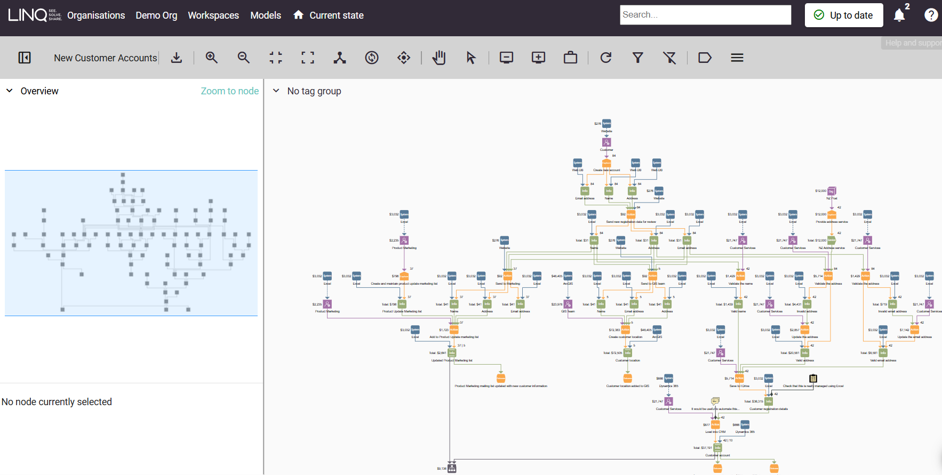Open Demo Org in the breadcrumb
Screen dimensions: 942x475
click(156, 15)
